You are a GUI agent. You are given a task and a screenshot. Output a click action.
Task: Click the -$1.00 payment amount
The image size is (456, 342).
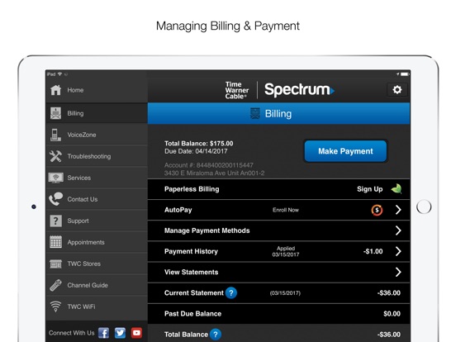(373, 251)
